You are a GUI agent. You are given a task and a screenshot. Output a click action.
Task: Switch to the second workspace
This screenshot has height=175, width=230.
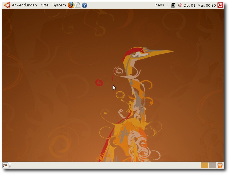[212, 165]
